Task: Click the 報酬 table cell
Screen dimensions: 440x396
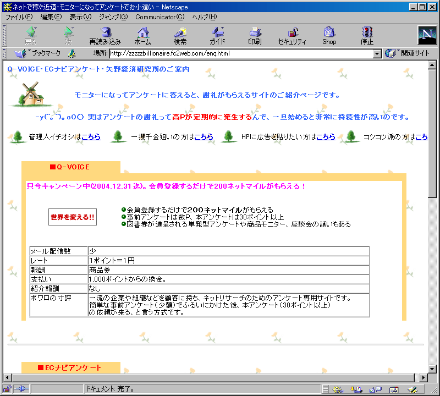Action: [x=59, y=269]
